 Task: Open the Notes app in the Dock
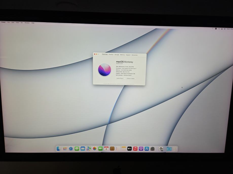pos(124,149)
